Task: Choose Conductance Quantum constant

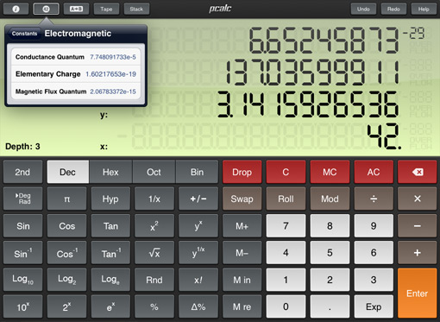Action: (76, 57)
